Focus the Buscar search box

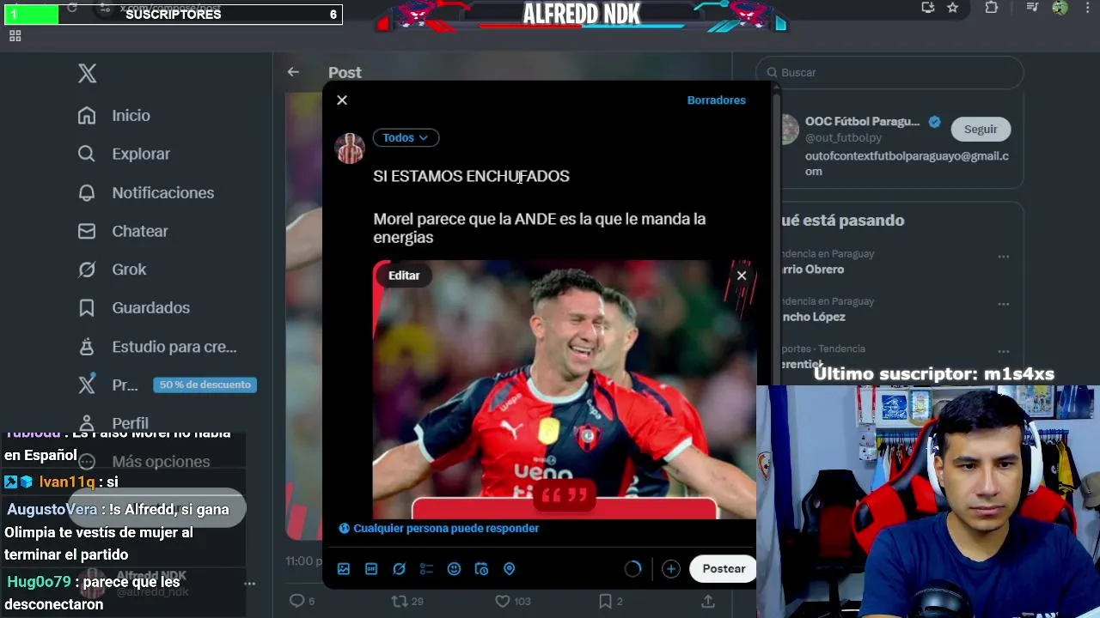pos(889,73)
